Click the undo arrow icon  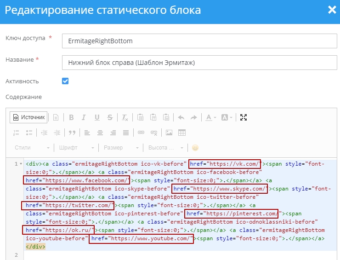click(181, 117)
